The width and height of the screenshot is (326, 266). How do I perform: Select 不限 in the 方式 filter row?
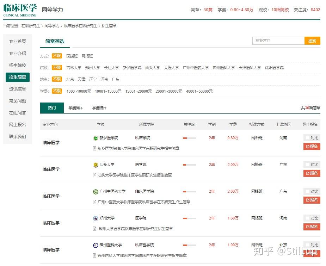tap(57, 56)
